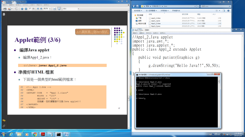This screenshot has width=245, height=137.
Task: Open the first menu in Notepad menu bar
Action: pos(136,33)
